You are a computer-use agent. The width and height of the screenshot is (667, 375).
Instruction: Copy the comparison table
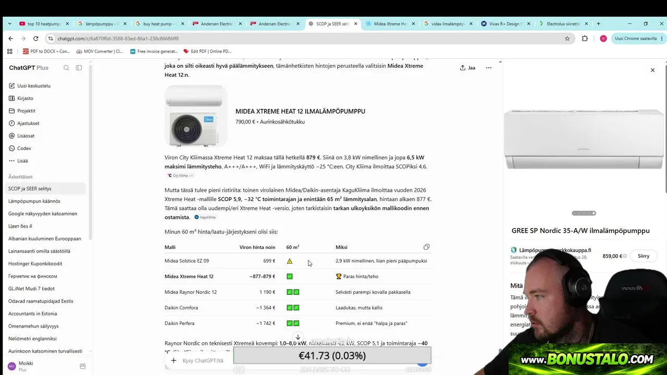coord(426,247)
